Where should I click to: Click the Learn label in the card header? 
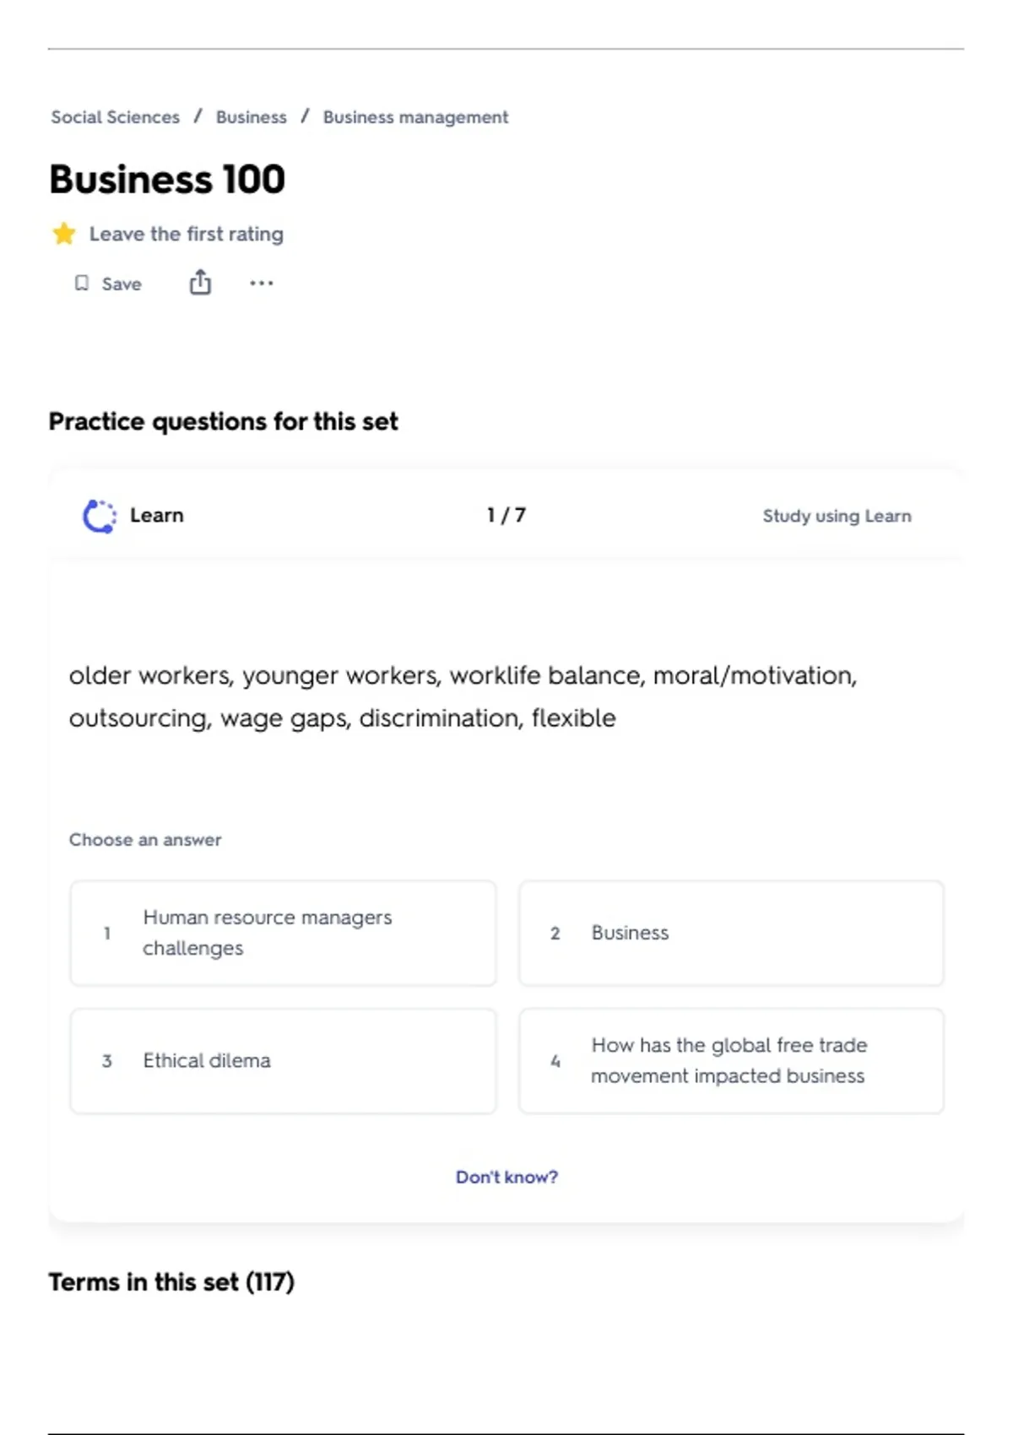pyautogui.click(x=157, y=516)
